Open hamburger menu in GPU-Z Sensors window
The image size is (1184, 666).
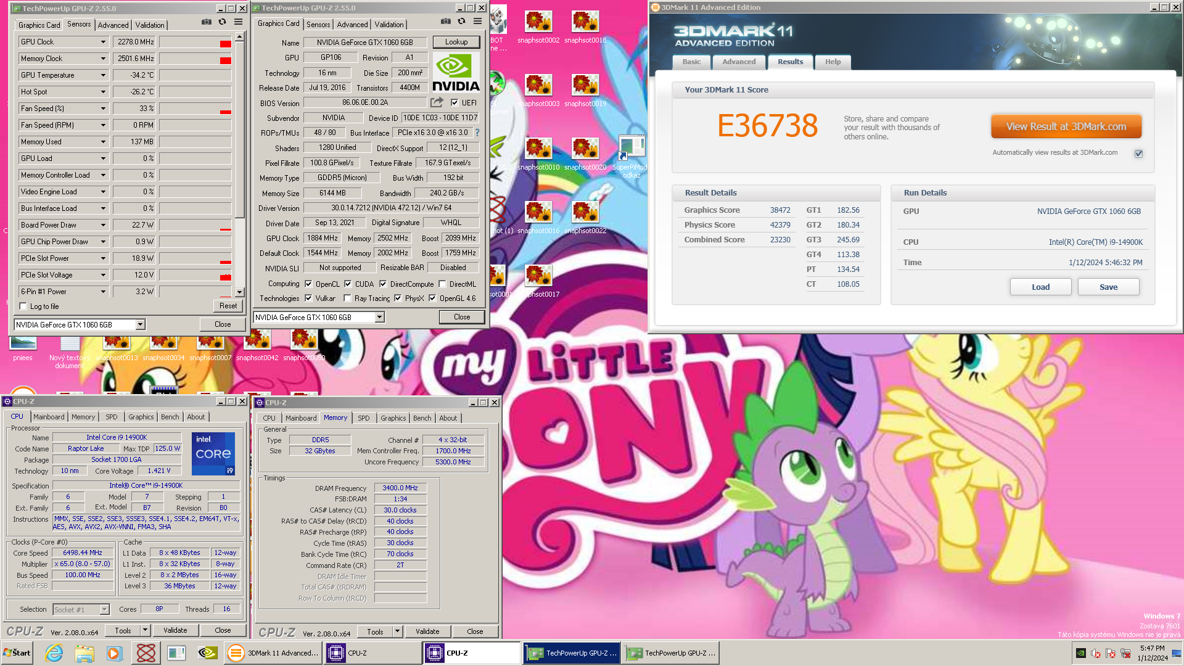(238, 22)
